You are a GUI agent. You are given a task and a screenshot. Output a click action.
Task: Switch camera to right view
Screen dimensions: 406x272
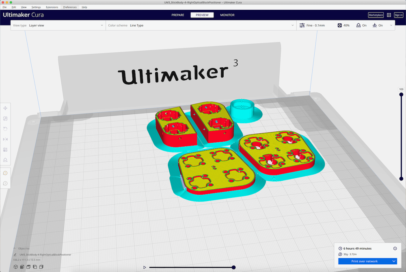pos(41,267)
